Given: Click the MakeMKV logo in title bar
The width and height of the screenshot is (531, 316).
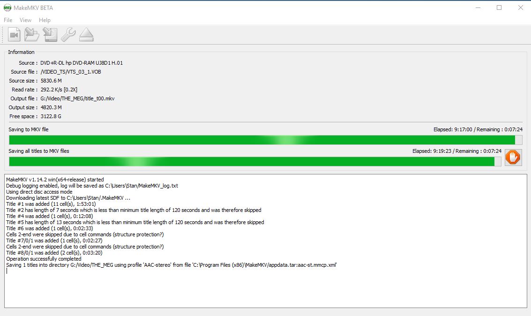Looking at the screenshot, I should (x=7, y=8).
